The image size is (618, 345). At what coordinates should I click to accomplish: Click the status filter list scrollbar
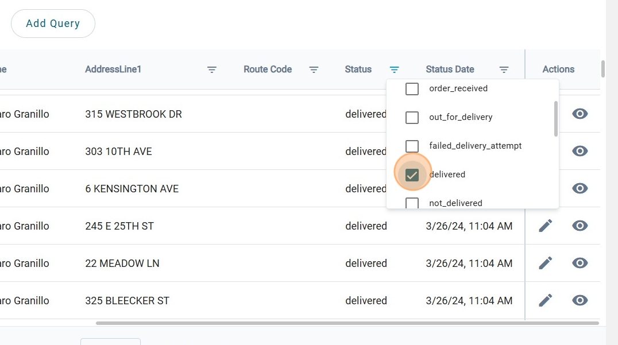tap(555, 119)
